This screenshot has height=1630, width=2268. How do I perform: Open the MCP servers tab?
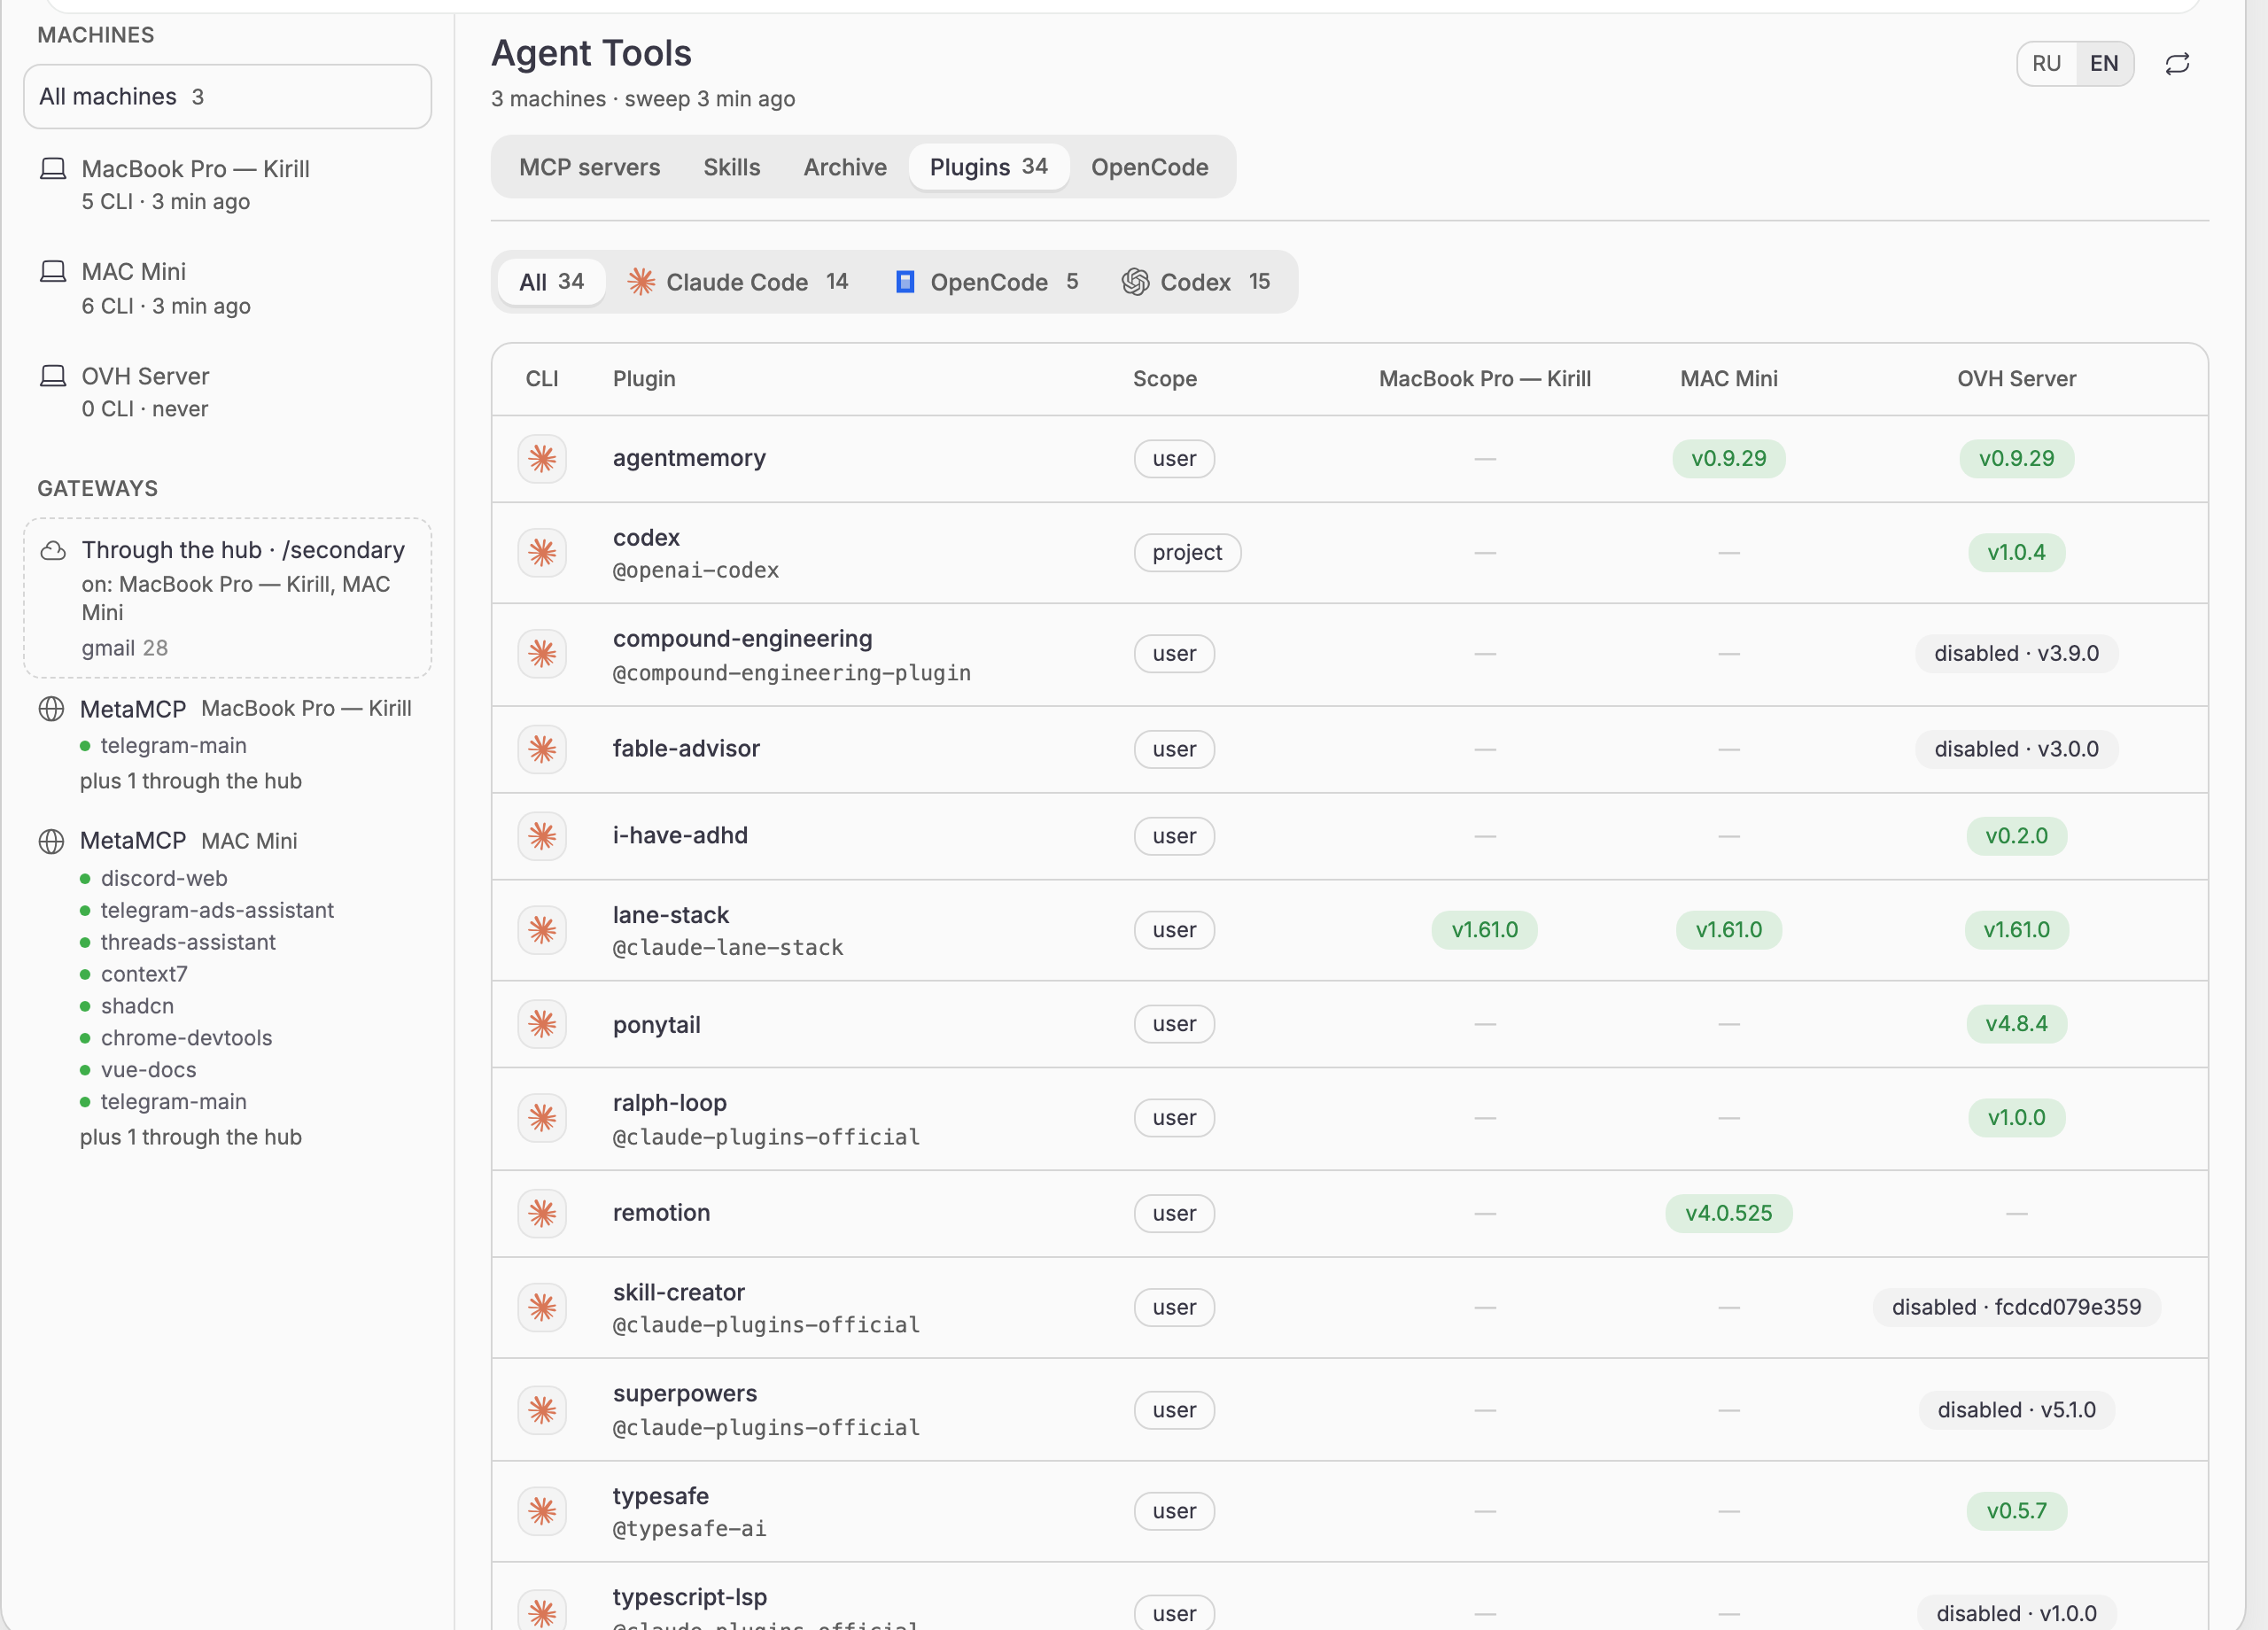tap(589, 167)
